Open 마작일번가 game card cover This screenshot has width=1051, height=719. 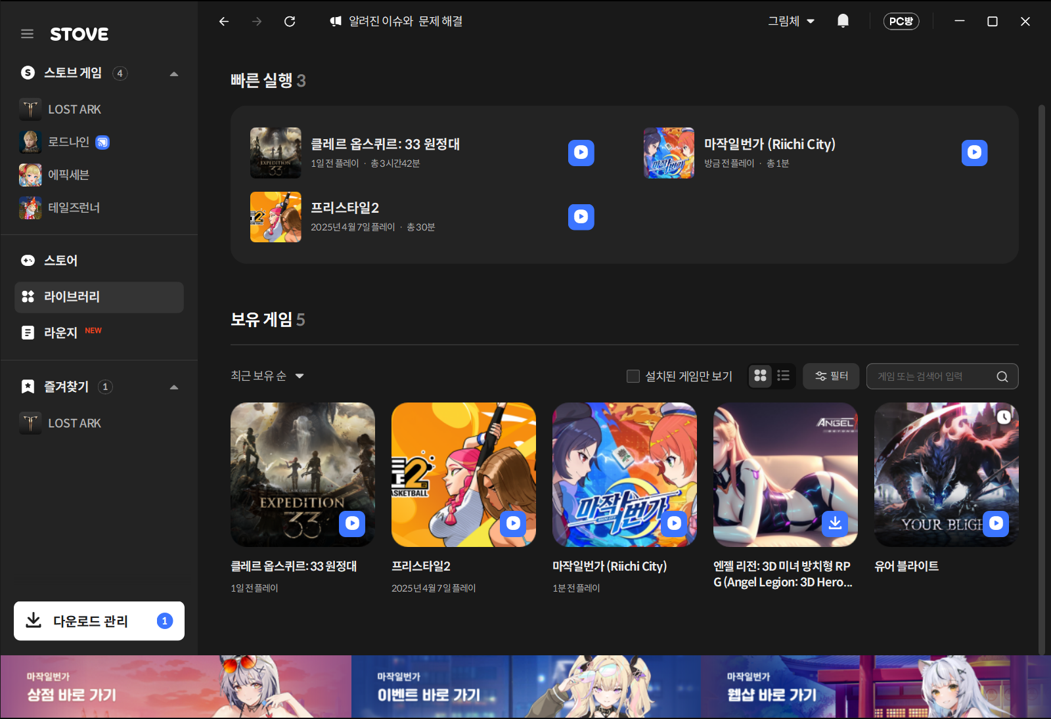click(625, 475)
